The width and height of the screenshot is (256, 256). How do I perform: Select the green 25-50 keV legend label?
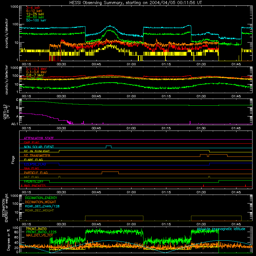pyautogui.click(x=35, y=17)
